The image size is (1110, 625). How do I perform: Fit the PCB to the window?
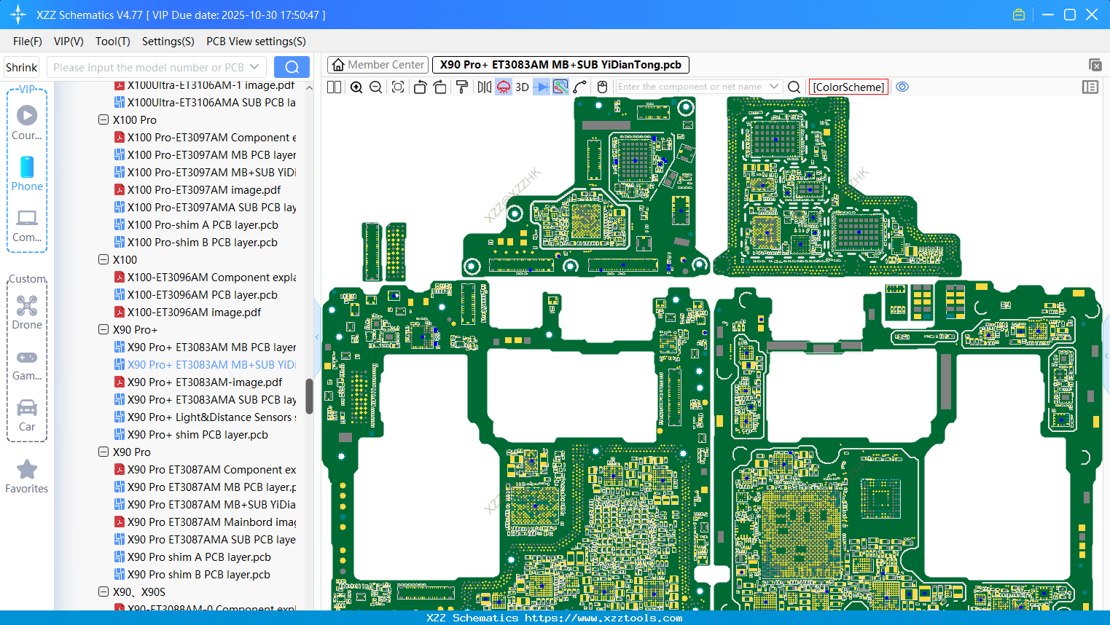(398, 87)
